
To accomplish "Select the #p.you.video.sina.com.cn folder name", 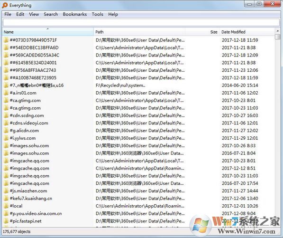I will [36, 213].
